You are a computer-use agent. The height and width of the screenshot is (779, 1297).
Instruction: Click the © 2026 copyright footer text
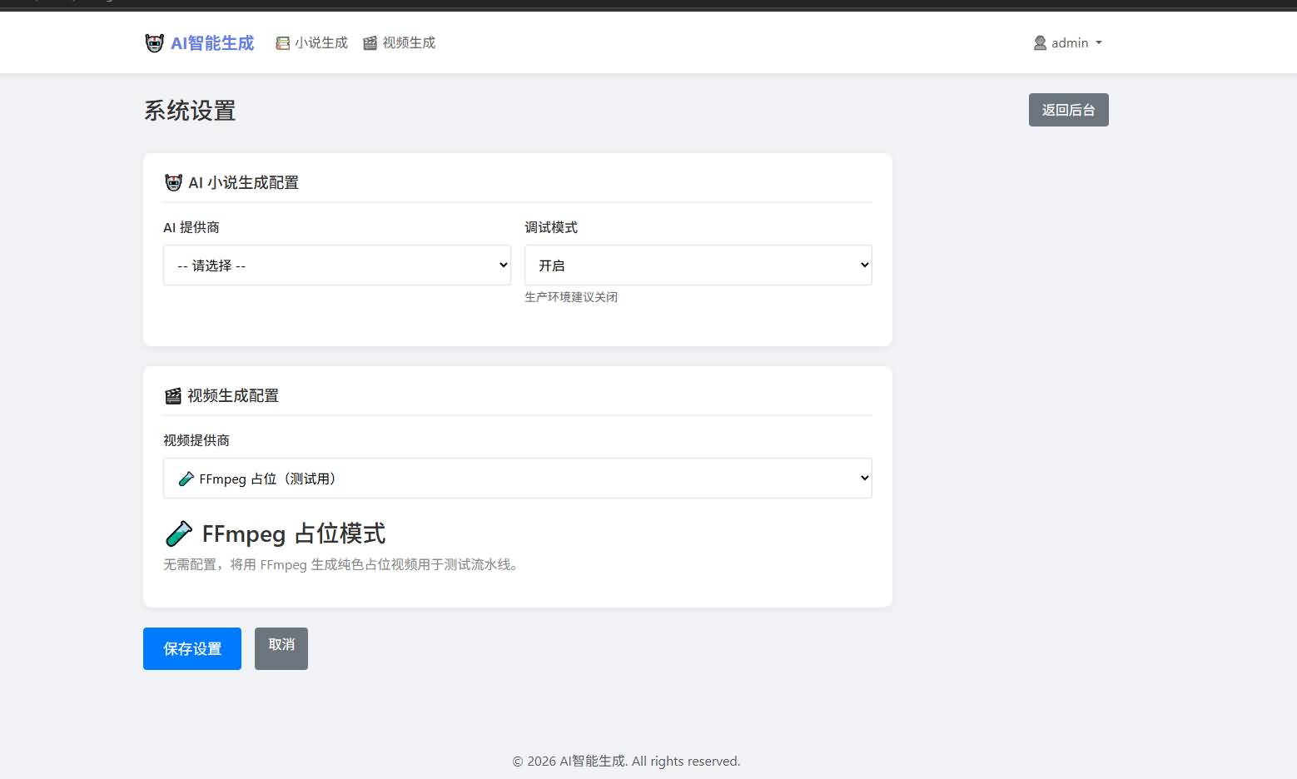click(x=626, y=761)
